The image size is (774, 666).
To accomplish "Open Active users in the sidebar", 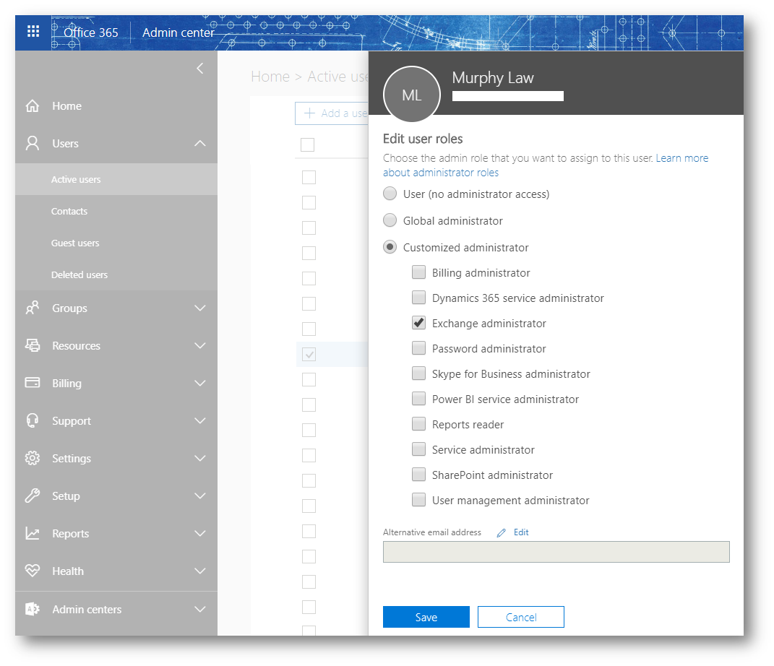I will 116,180.
